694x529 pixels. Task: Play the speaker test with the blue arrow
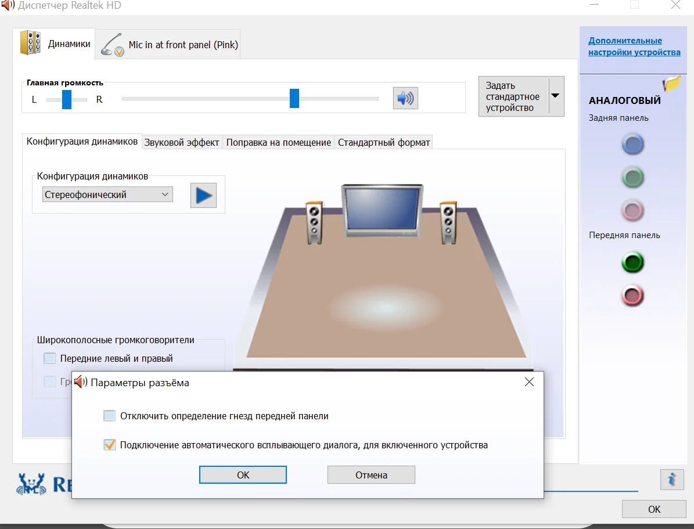pos(204,195)
